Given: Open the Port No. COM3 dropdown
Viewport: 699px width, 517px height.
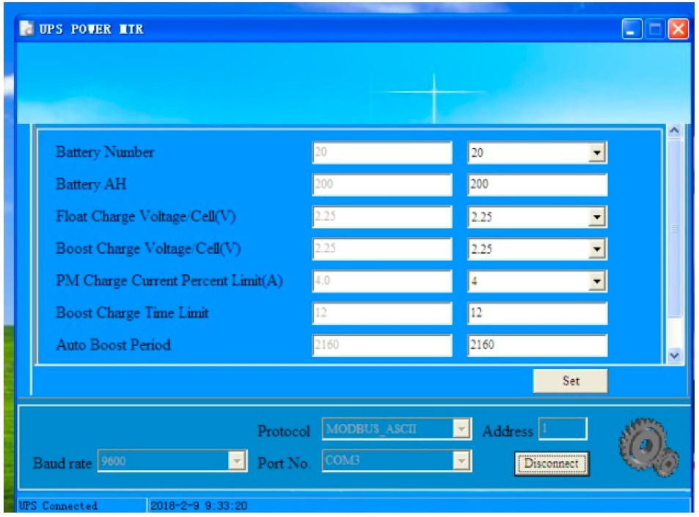Looking at the screenshot, I should coord(461,461).
